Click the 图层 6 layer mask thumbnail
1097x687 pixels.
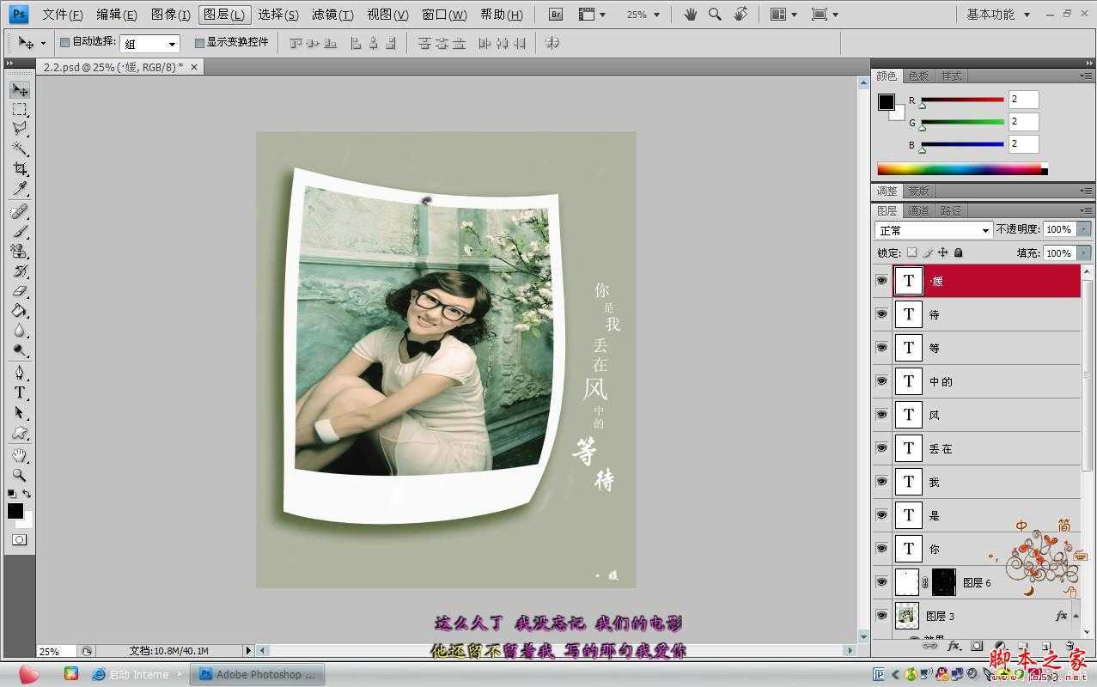point(944,582)
